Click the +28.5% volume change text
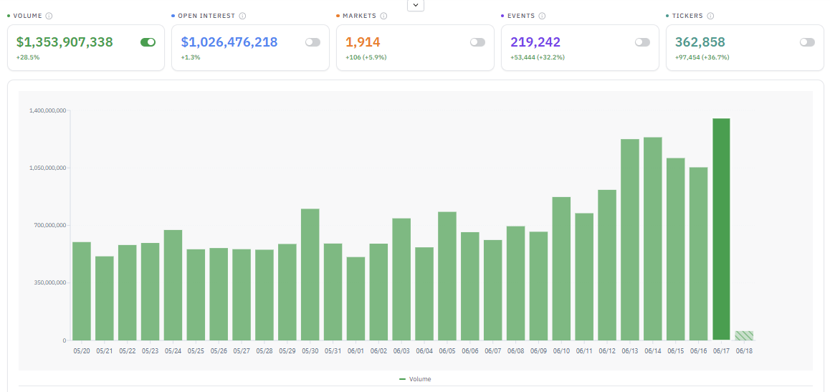 point(27,57)
